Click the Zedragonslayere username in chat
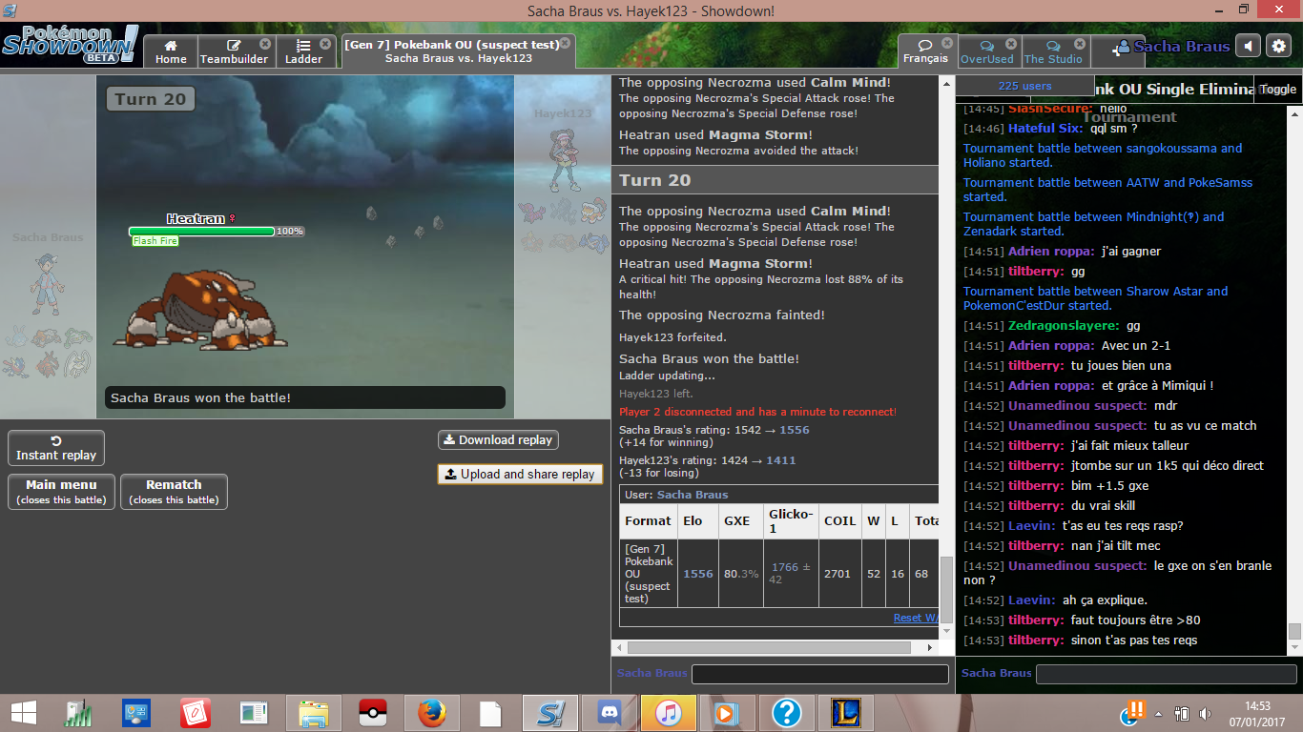 point(1064,326)
